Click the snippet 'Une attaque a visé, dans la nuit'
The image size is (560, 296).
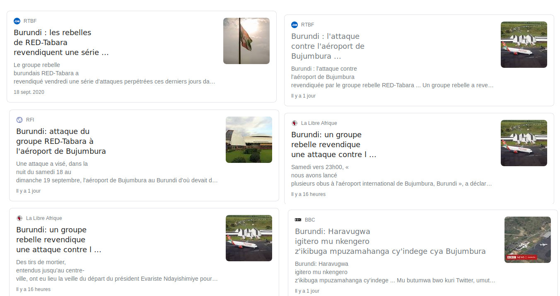[117, 172]
